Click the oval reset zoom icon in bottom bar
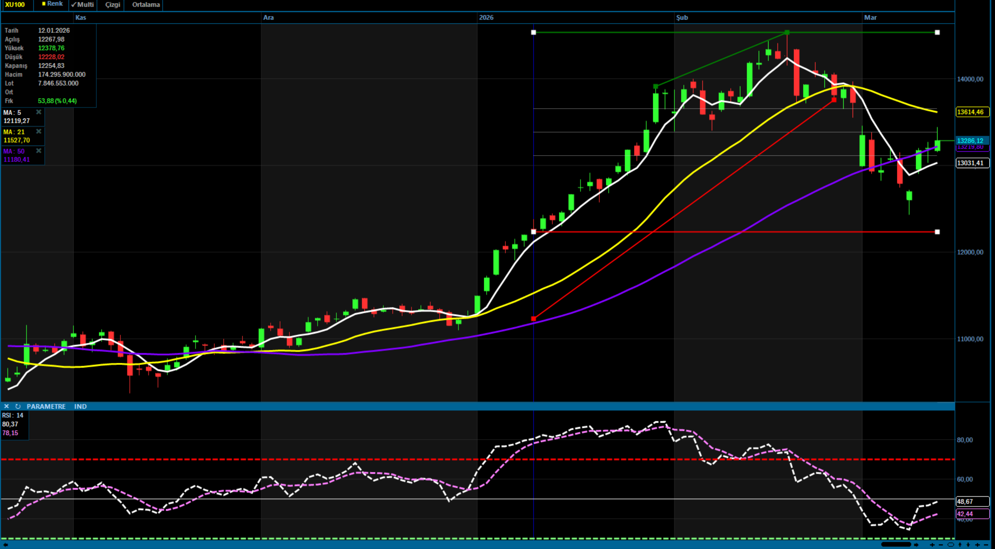Viewport: 995px width, 549px height. (951, 545)
